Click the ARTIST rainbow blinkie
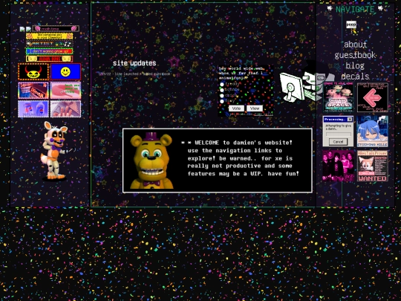This screenshot has height=301, width=401. point(49,44)
